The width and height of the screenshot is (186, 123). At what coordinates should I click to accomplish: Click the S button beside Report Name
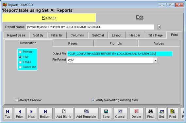click(x=159, y=27)
